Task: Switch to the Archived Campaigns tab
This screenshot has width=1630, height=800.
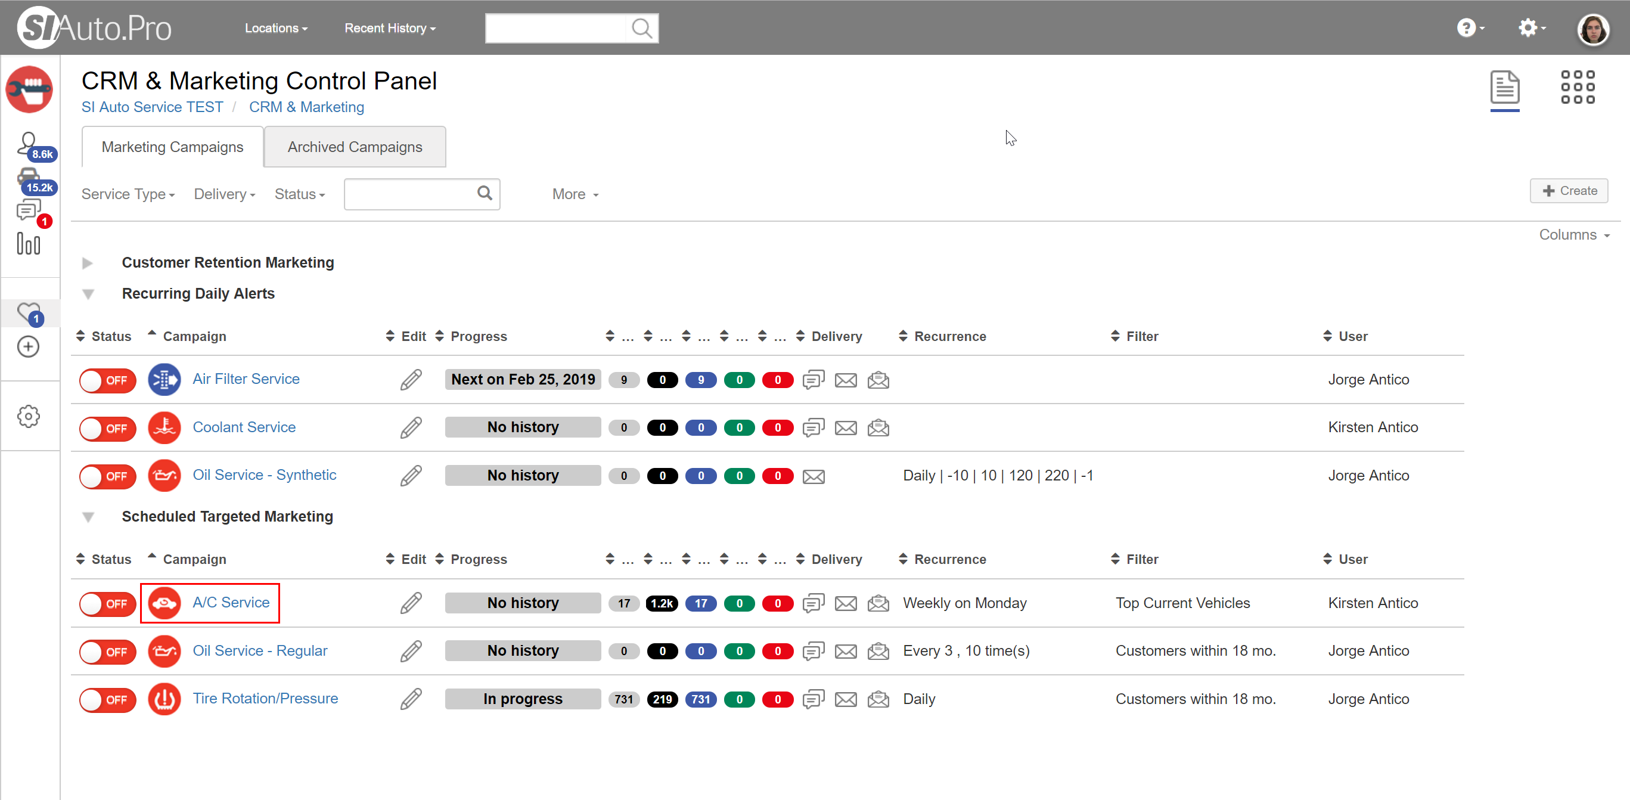Action: [355, 147]
